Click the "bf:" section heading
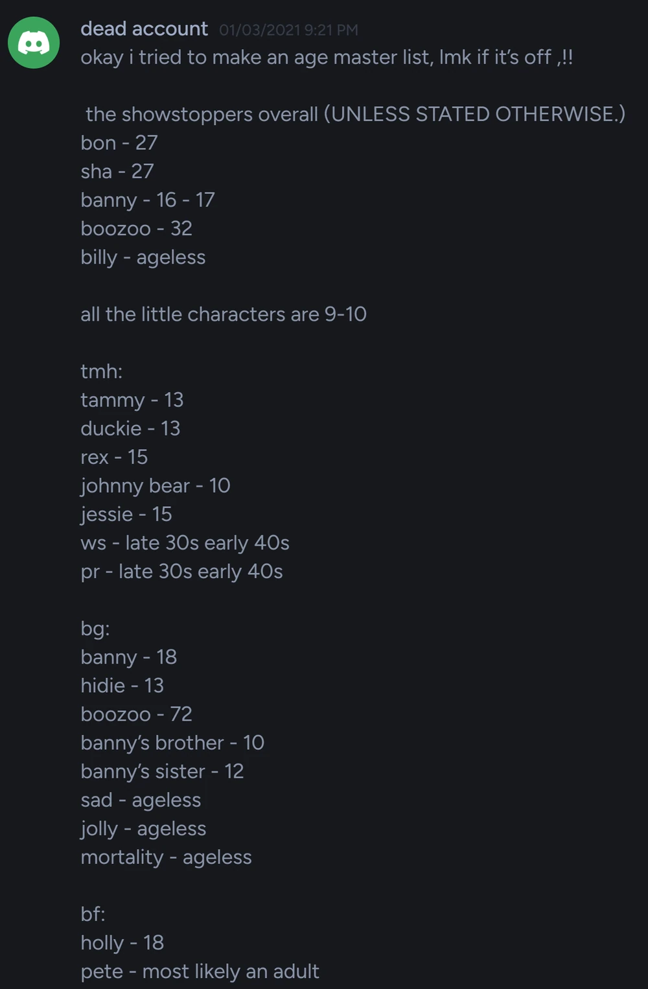648x989 pixels. pos(93,914)
